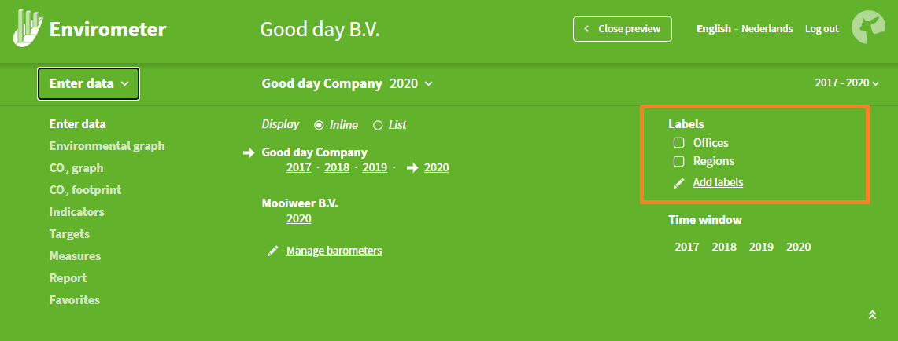
Task: Open Environmental graph in sidebar menu
Action: pyautogui.click(x=107, y=146)
